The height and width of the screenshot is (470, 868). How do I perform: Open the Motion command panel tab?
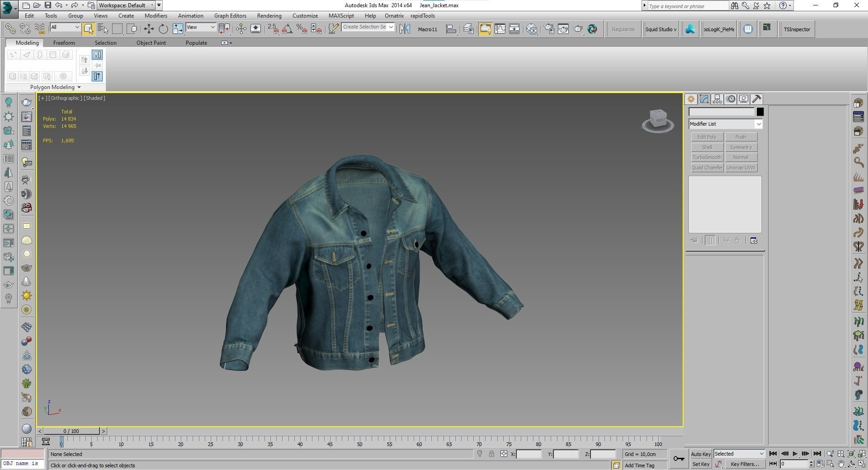[x=731, y=99]
